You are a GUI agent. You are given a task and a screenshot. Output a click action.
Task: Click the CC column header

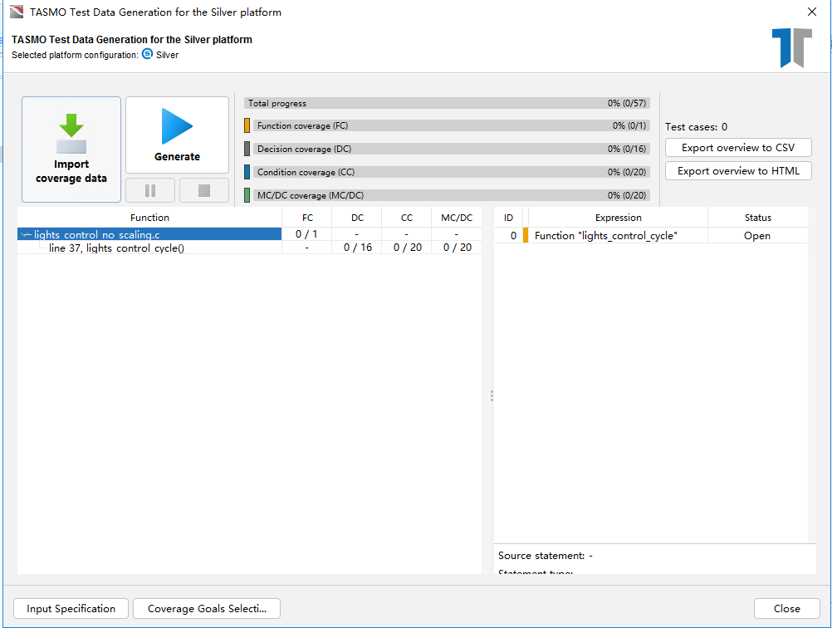click(x=407, y=218)
